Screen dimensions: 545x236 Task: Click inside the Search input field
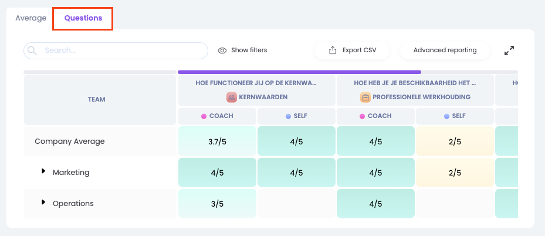123,50
